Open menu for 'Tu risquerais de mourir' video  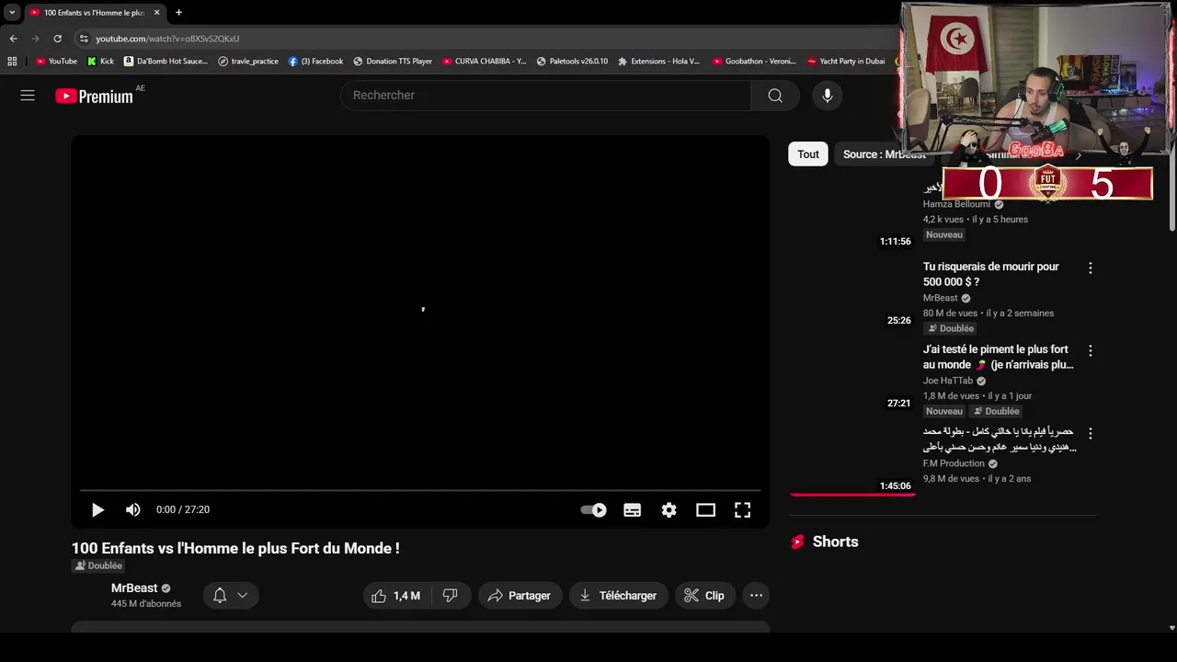coord(1091,268)
